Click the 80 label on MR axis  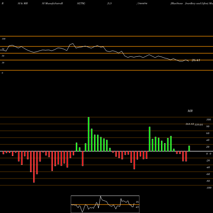208,127
